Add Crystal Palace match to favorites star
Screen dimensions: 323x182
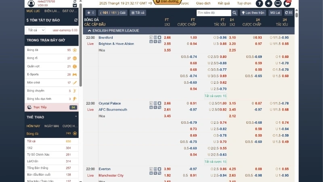(x=159, y=103)
